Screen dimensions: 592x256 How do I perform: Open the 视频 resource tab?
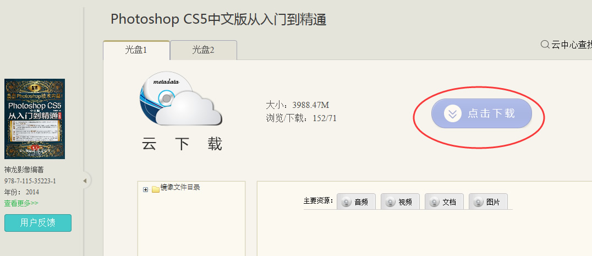[x=400, y=201]
